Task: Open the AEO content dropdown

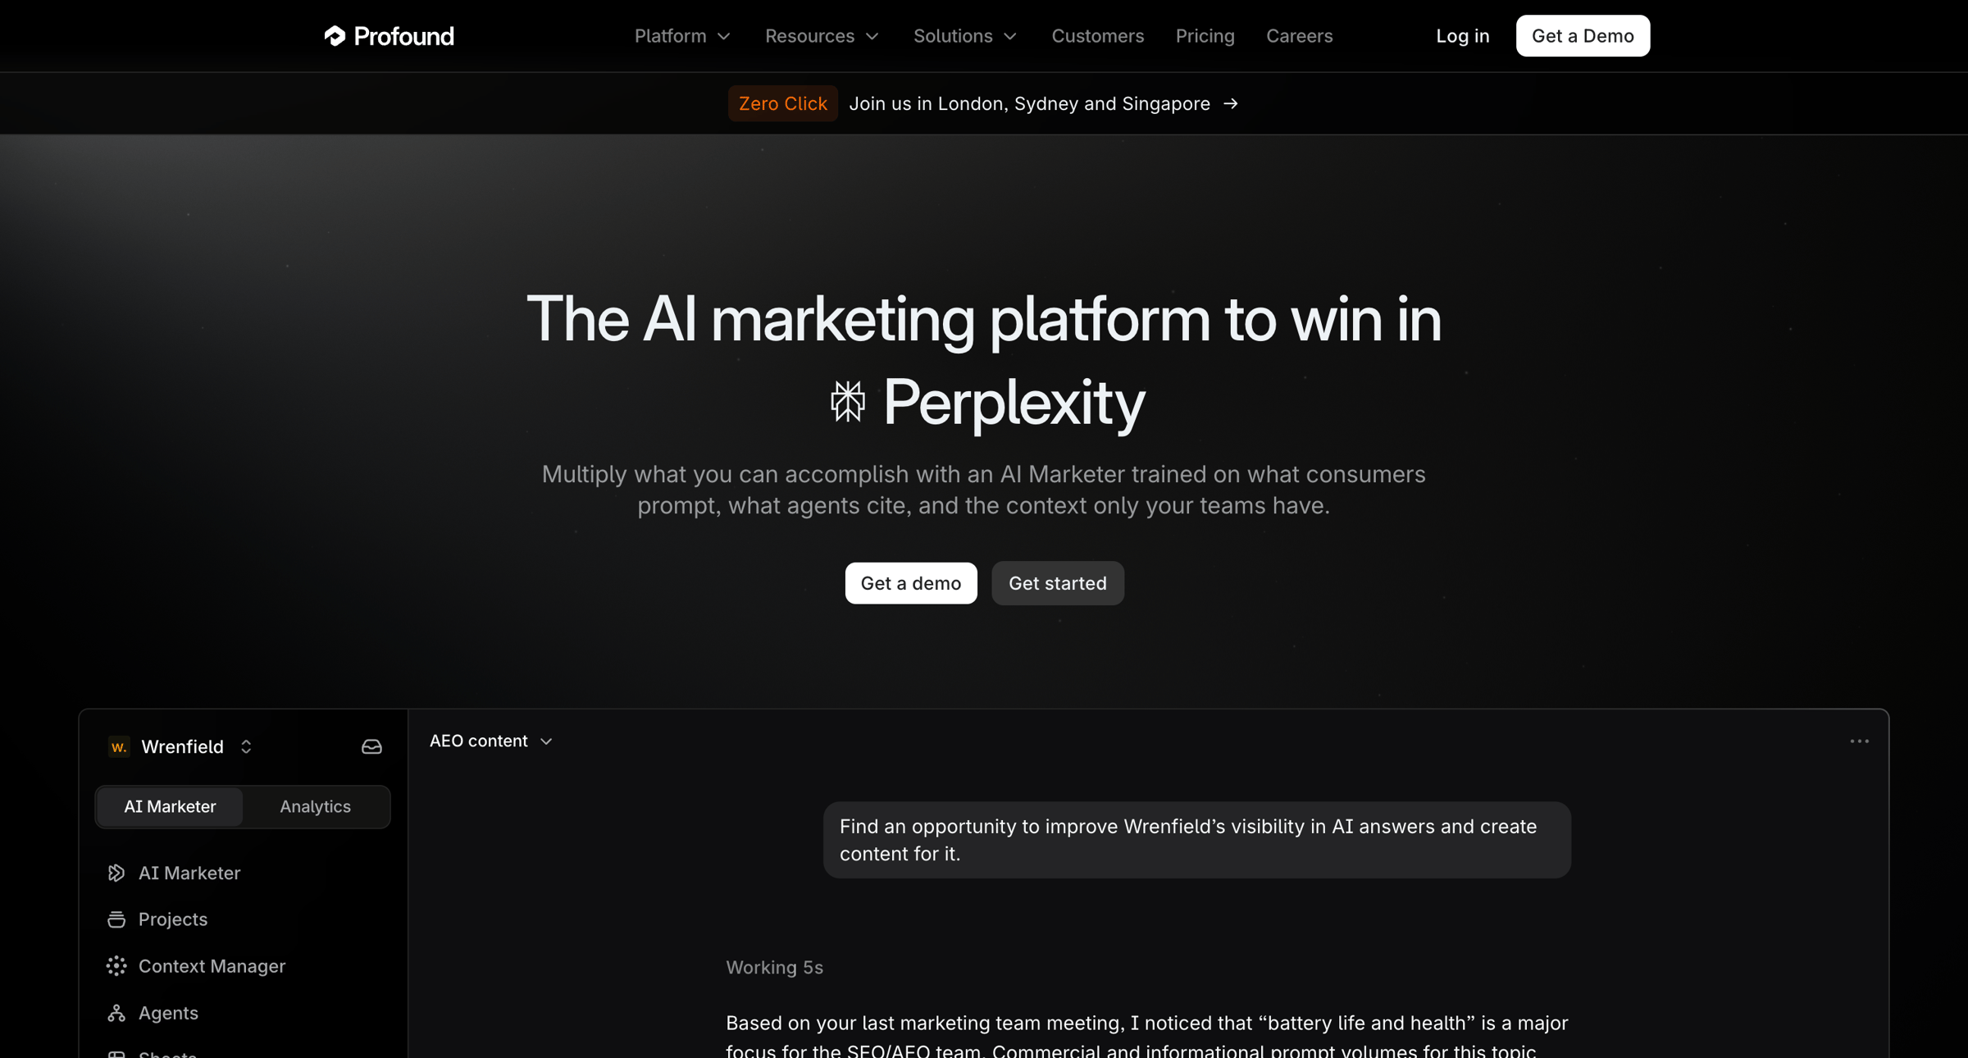Action: pos(491,741)
